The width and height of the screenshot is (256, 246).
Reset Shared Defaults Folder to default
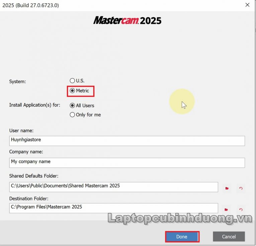[x=241, y=188]
